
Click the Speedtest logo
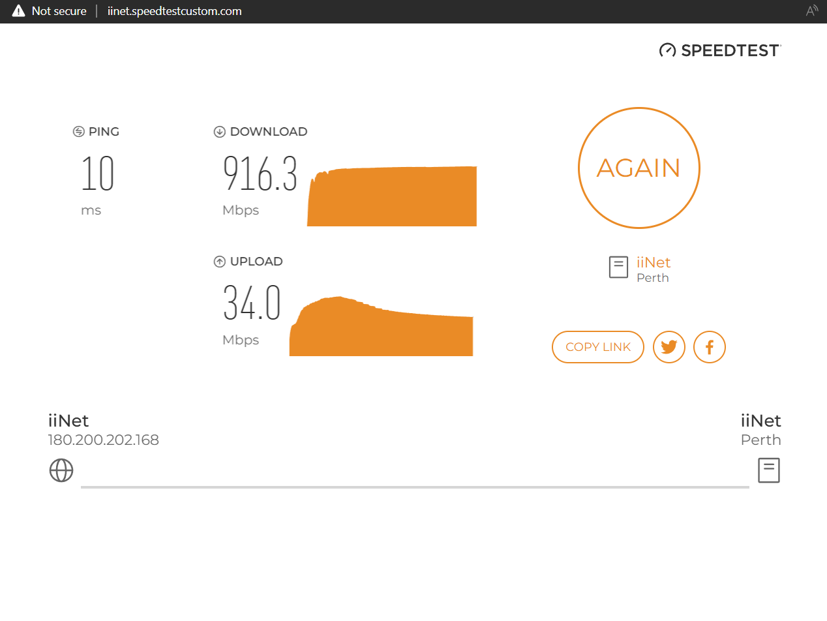720,50
